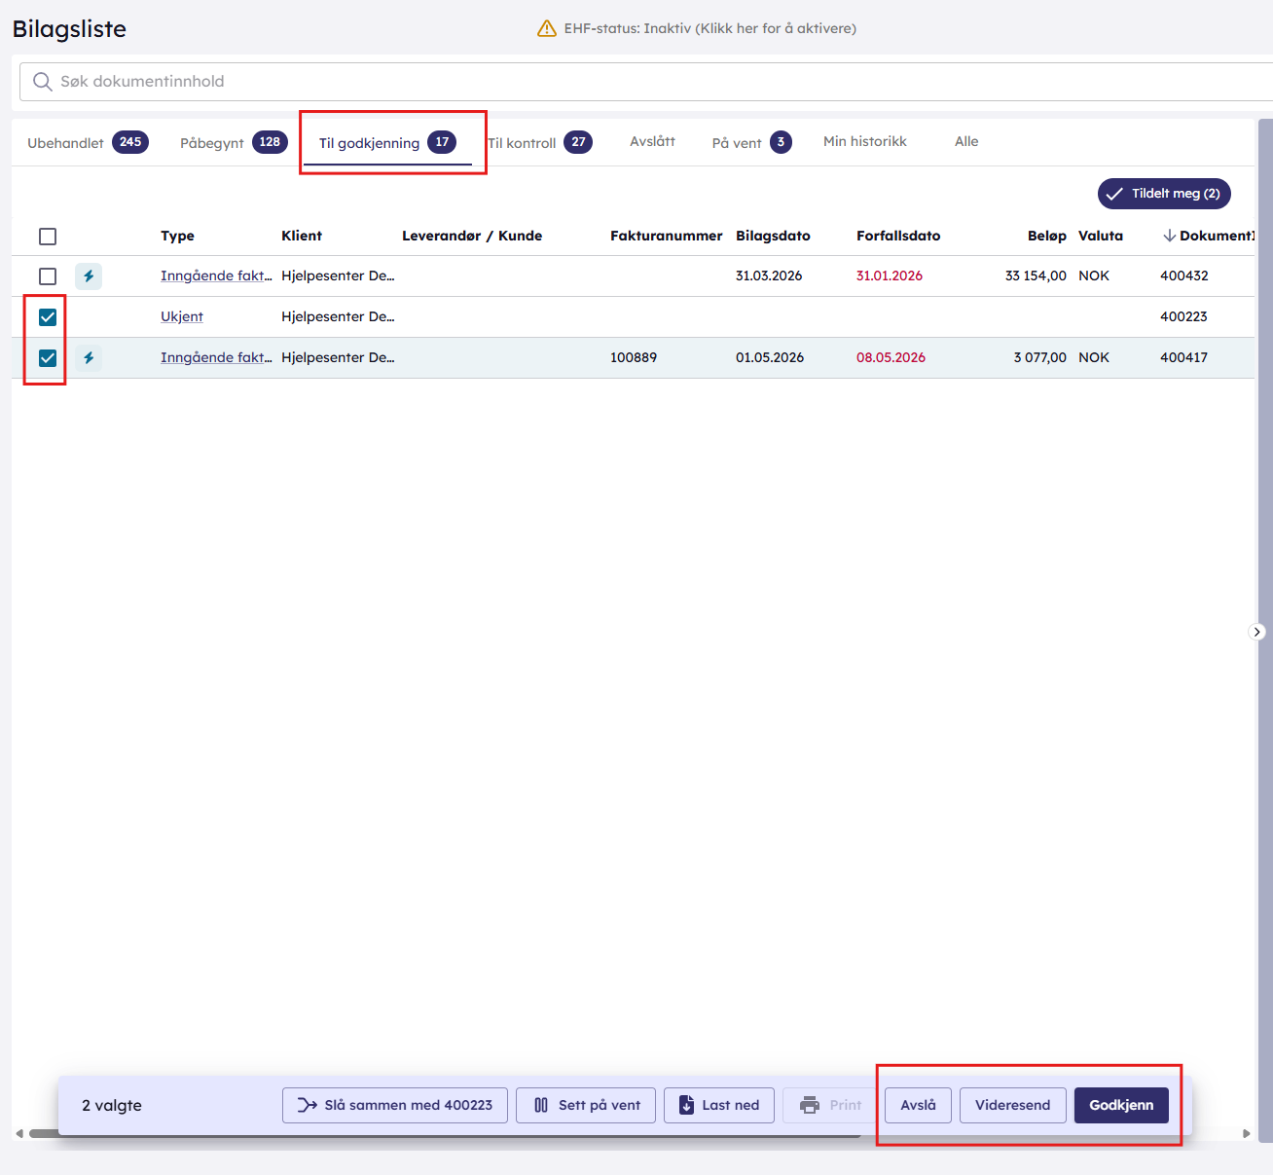This screenshot has height=1175, width=1273.
Task: Click pause icon for Sett på vent
Action: [541, 1105]
